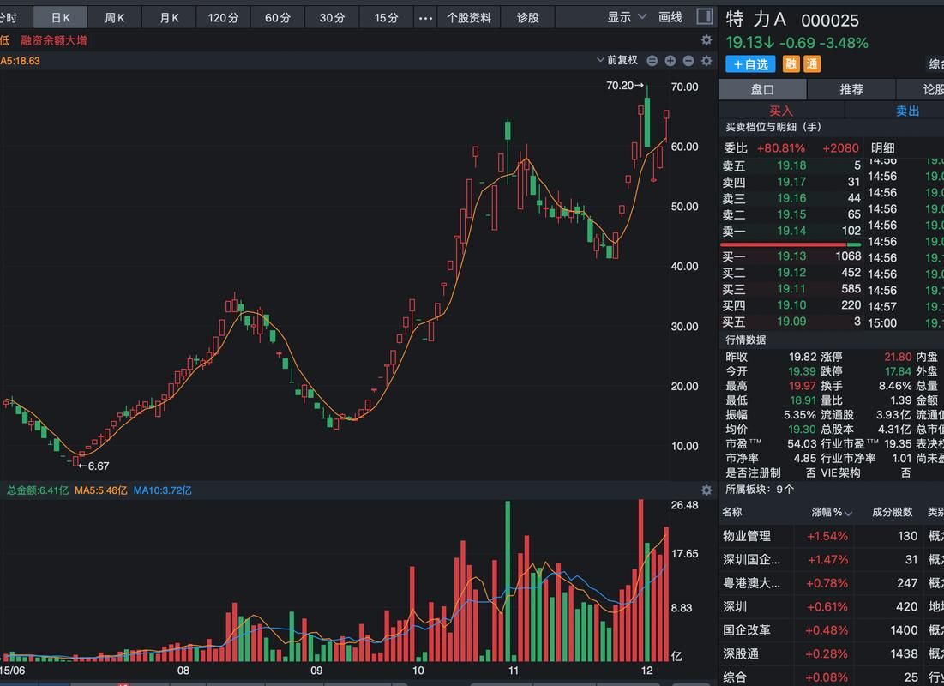Image resolution: width=944 pixels, height=686 pixels.
Task: Switch to the 推荐 tab
Action: (x=851, y=89)
